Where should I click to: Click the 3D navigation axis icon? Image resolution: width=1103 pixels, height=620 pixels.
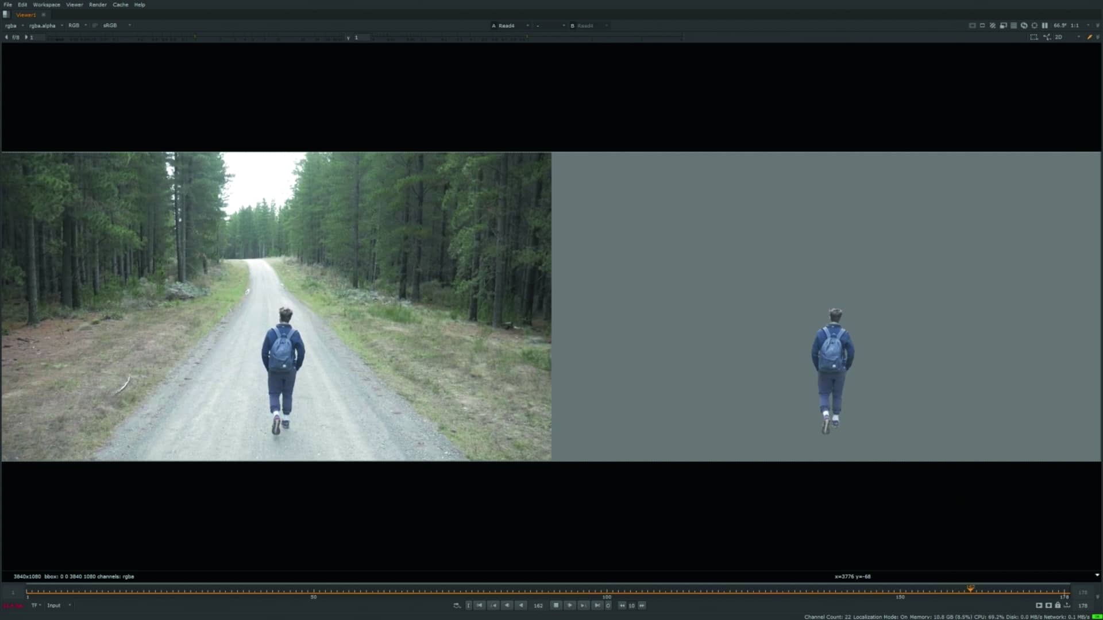coord(1048,37)
